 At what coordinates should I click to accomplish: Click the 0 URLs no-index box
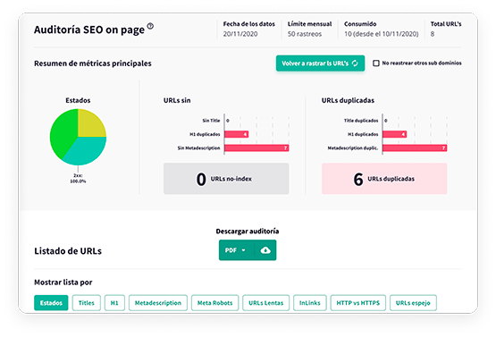point(226,179)
